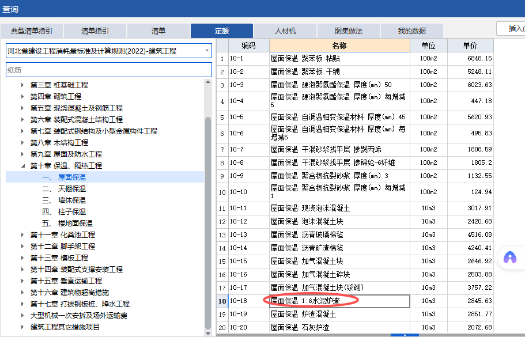The height and width of the screenshot is (337, 525).
Task: Click row number 18 header
Action: tap(222, 301)
